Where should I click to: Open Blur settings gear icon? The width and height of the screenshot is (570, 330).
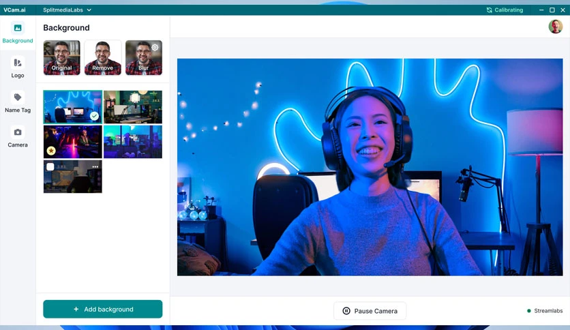coord(155,47)
